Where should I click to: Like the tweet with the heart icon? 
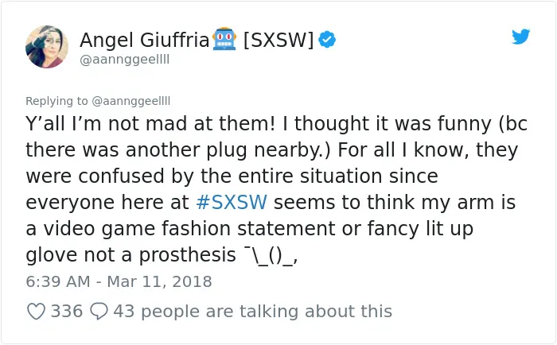pos(37,312)
